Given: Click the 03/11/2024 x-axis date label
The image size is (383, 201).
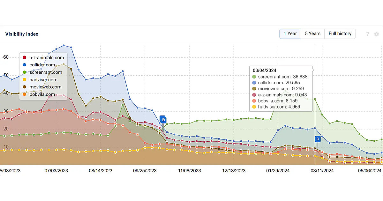Looking at the screenshot, I should 322,171.
